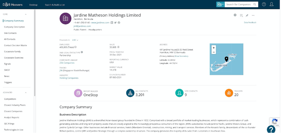Screen dimensions: 281x133
Task: Open Desktop in the top navigation
Action: (x=33, y=5)
